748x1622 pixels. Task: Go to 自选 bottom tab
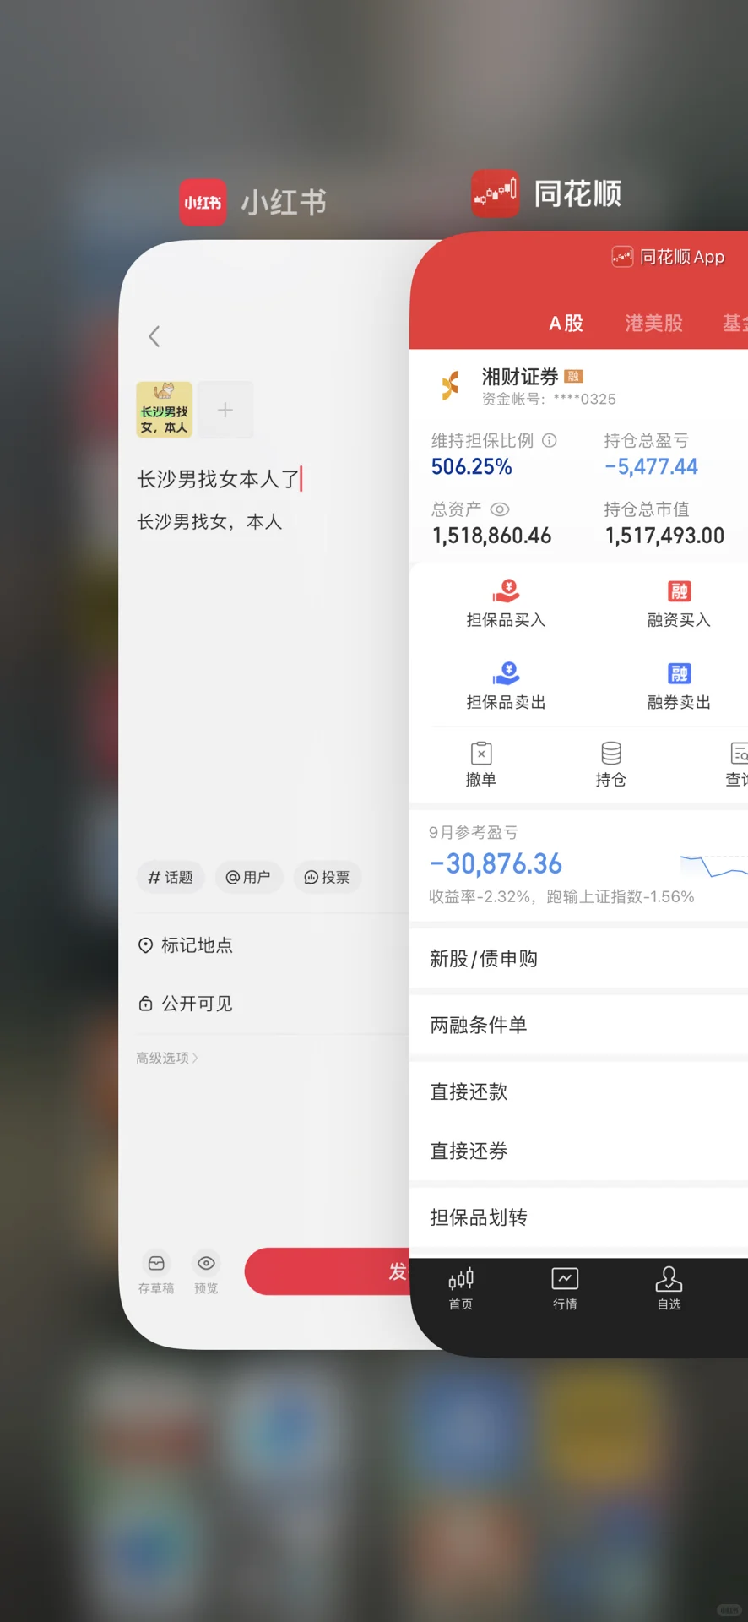click(x=669, y=1289)
